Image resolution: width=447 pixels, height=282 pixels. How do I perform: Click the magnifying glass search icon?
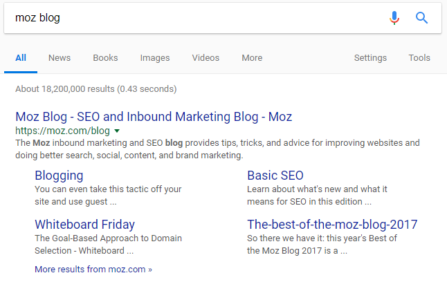[421, 18]
